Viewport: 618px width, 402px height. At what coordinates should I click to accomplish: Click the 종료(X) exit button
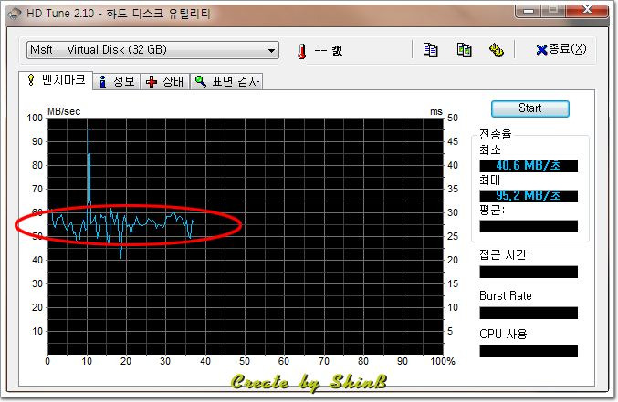[560, 49]
